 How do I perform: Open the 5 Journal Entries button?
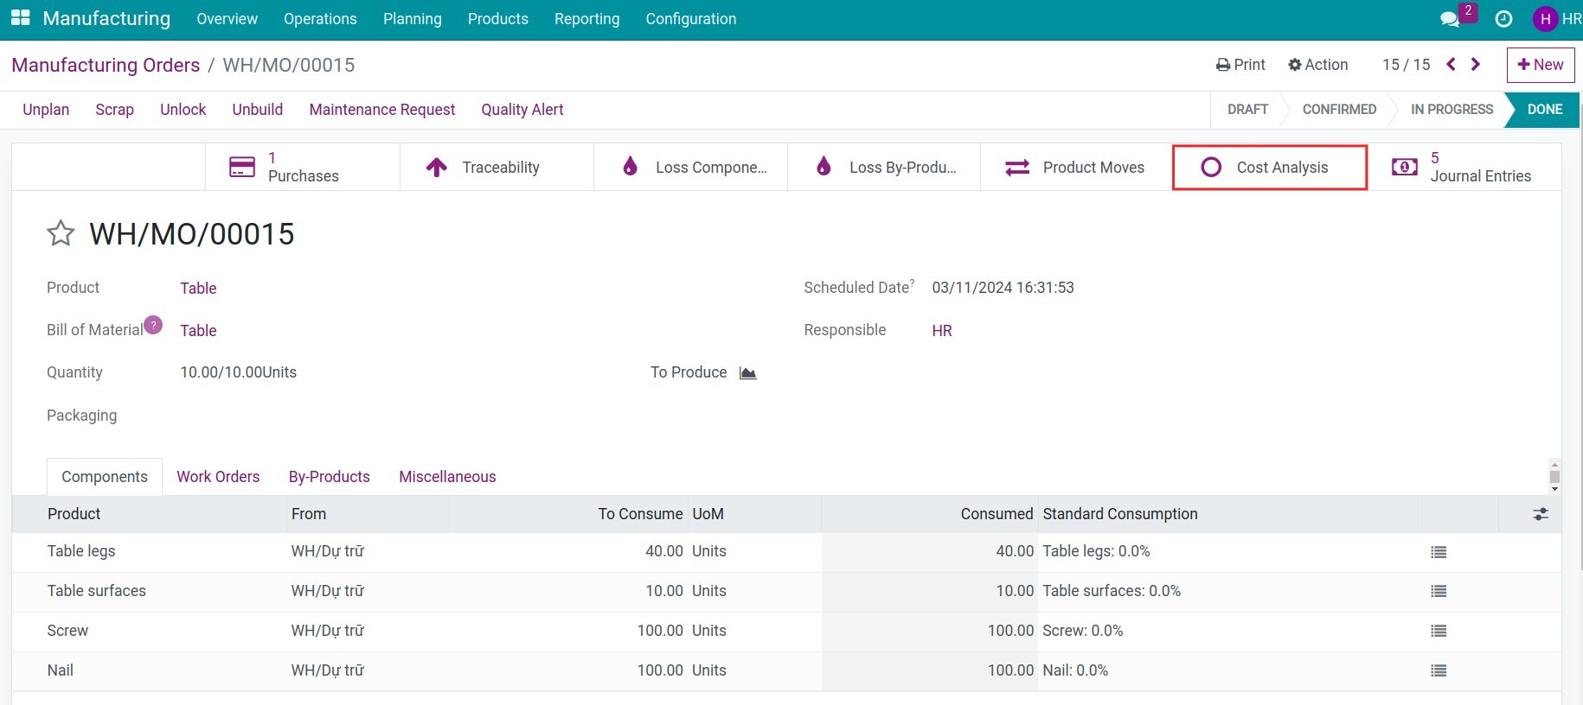(1464, 167)
